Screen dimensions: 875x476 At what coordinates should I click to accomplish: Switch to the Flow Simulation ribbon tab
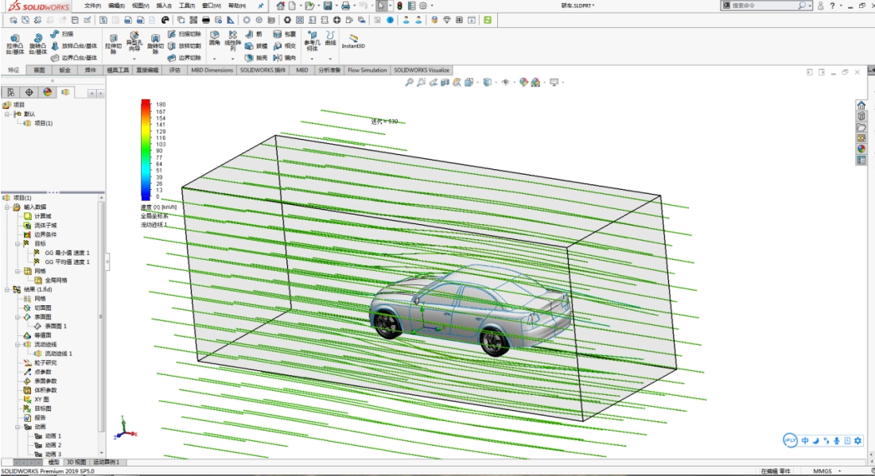coord(367,70)
